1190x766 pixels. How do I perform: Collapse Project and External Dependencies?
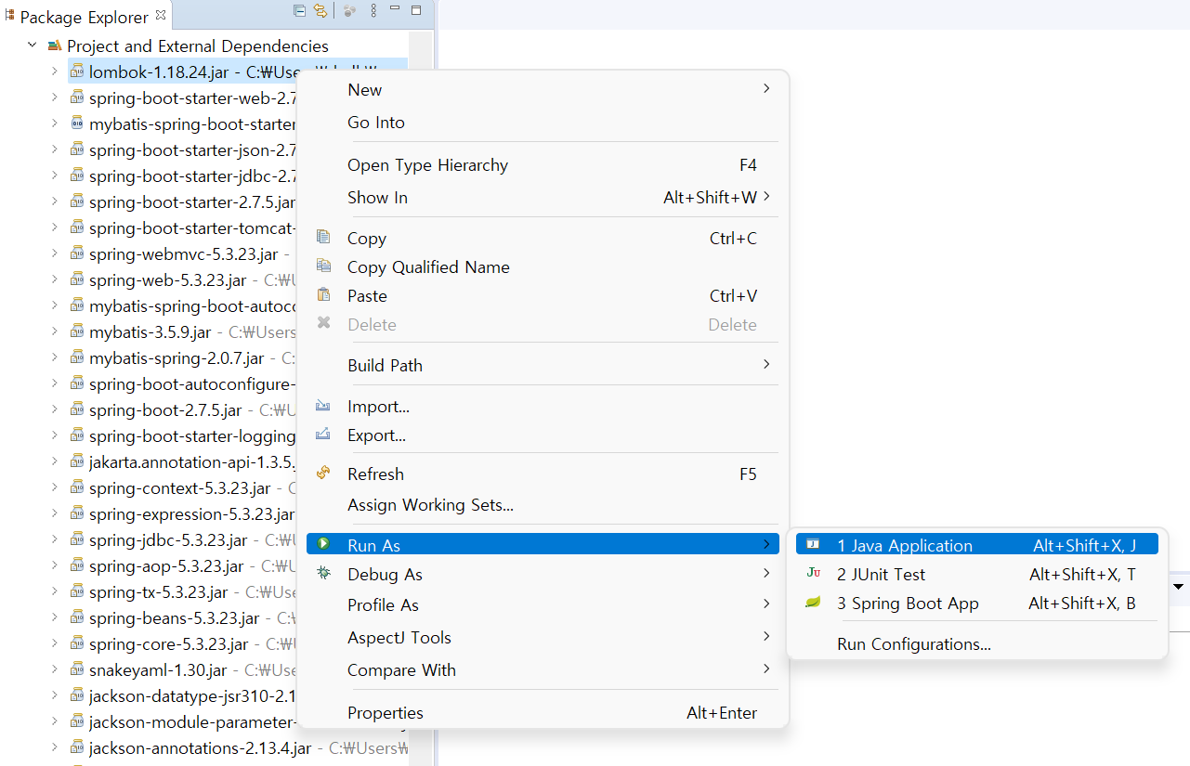pyautogui.click(x=31, y=45)
